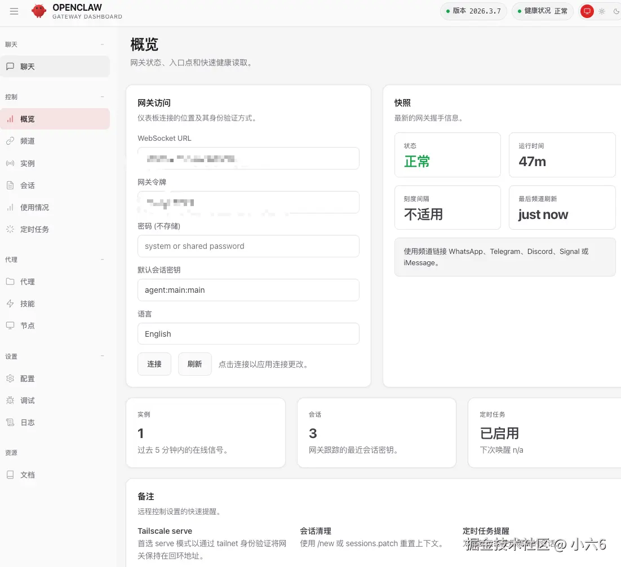Open 配置 gear icon
621x567 pixels.
(10, 378)
